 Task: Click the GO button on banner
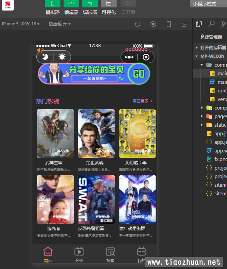139,74
